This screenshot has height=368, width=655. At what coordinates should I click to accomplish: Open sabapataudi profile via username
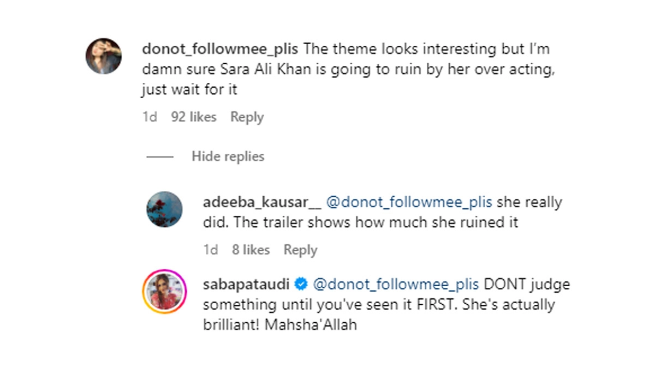tap(246, 285)
